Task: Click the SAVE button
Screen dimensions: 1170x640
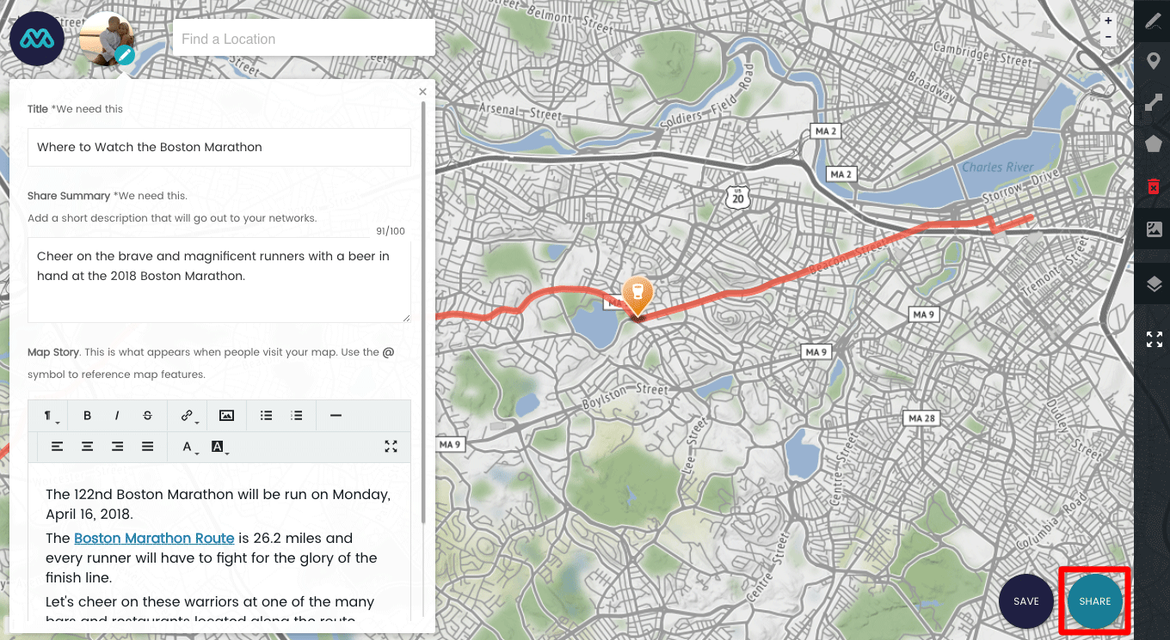Action: [x=1026, y=601]
